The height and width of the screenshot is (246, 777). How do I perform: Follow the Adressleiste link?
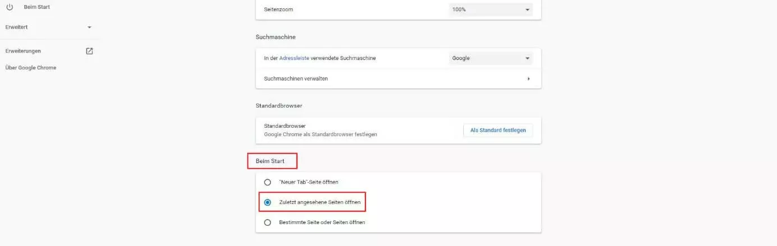[x=298, y=58]
